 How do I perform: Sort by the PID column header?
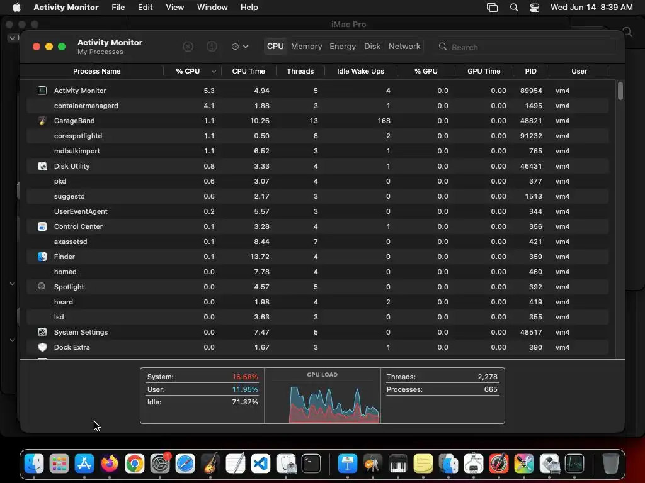530,71
